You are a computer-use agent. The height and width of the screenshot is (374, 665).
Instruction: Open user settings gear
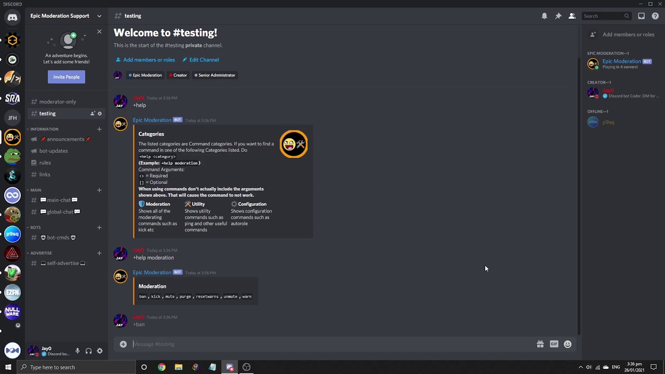[x=100, y=351]
